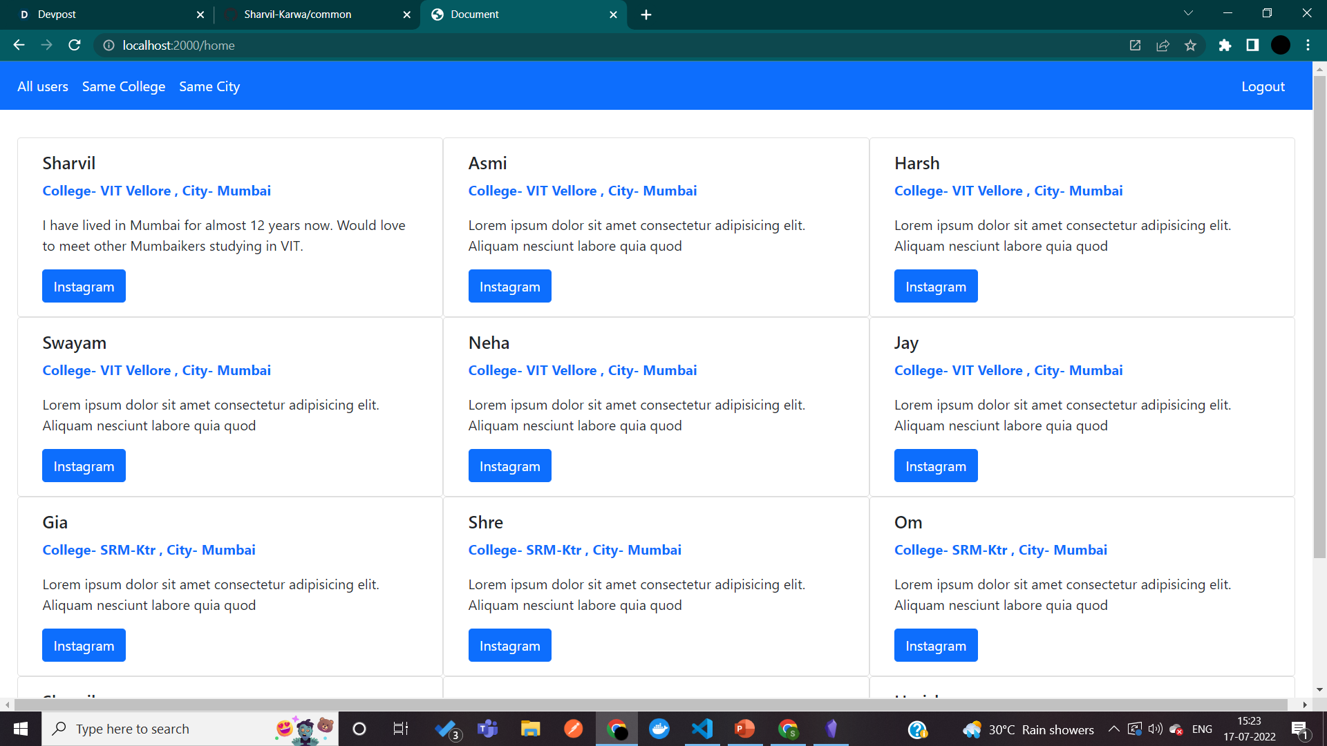This screenshot has width=1327, height=746.
Task: Toggle the browser side panel
Action: 1252,45
